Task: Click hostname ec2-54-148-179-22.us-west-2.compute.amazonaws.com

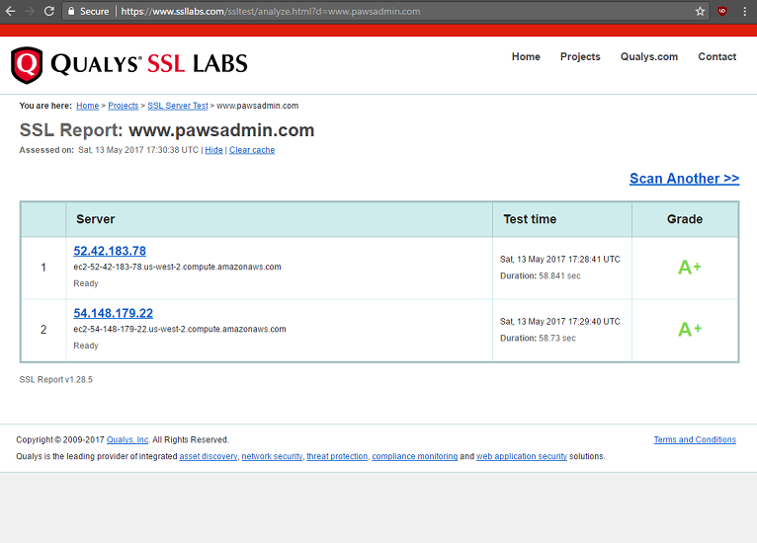Action: pyautogui.click(x=180, y=329)
